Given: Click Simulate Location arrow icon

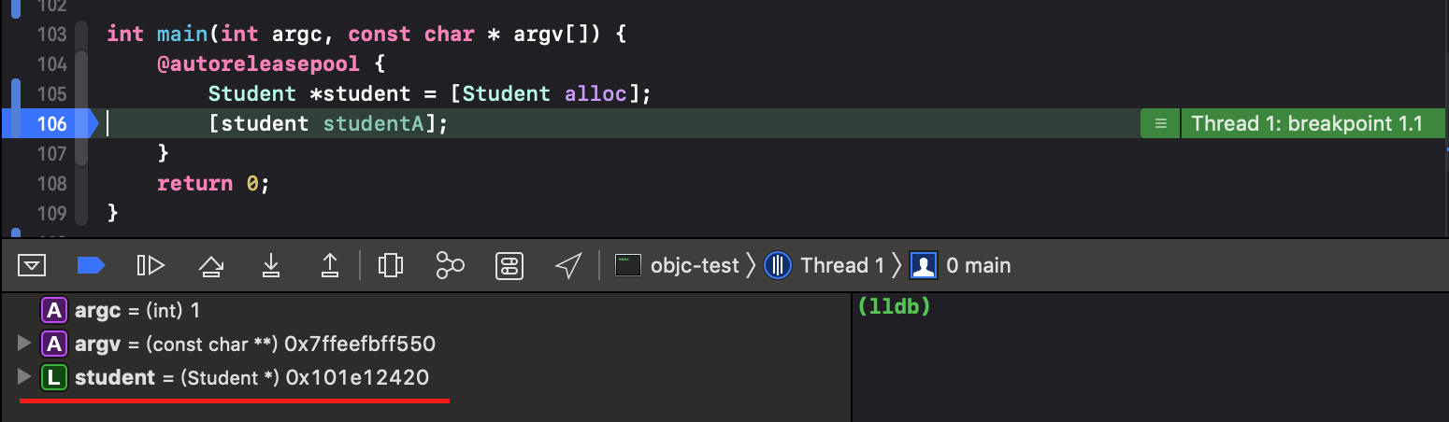Looking at the screenshot, I should pos(567,266).
